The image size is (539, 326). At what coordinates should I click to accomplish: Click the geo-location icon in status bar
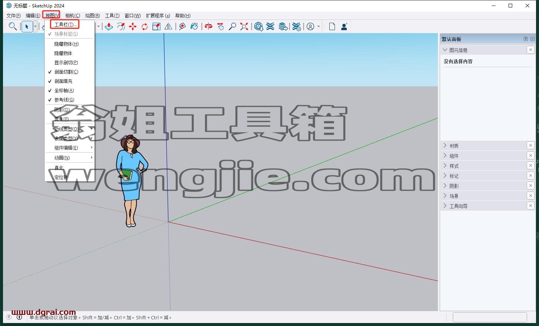[9, 317]
